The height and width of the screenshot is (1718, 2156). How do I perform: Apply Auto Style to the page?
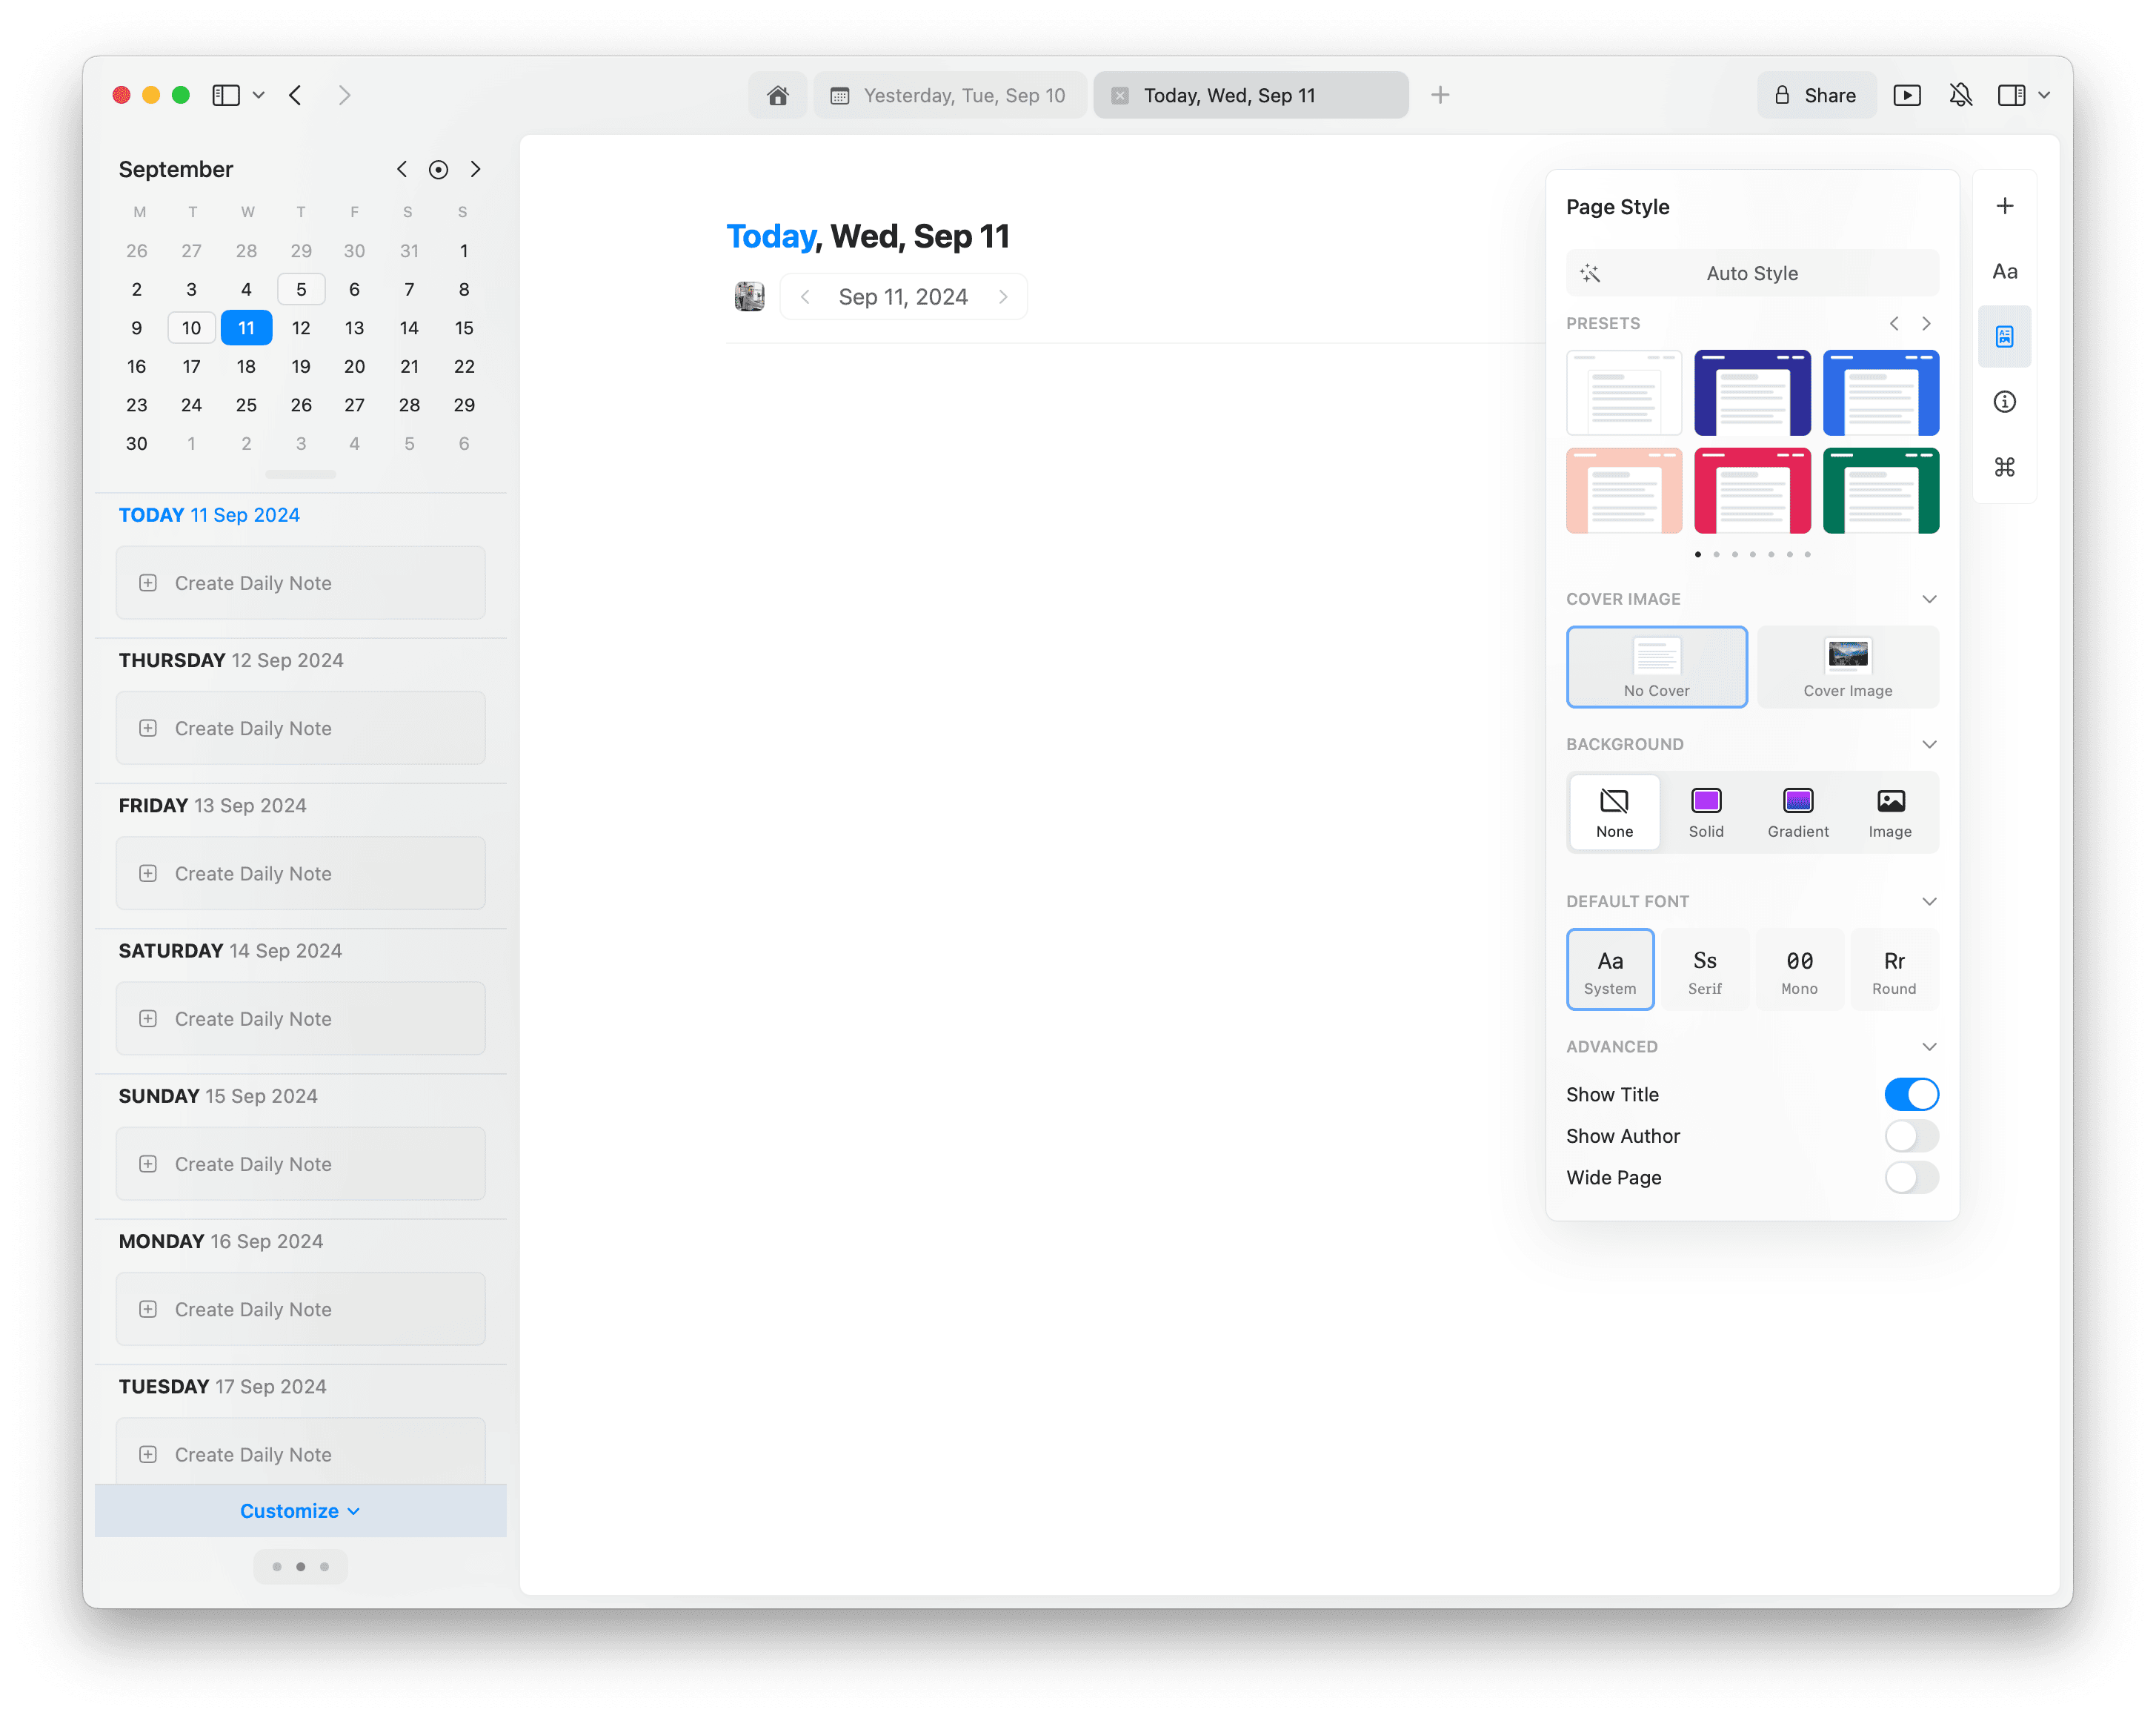(1751, 273)
